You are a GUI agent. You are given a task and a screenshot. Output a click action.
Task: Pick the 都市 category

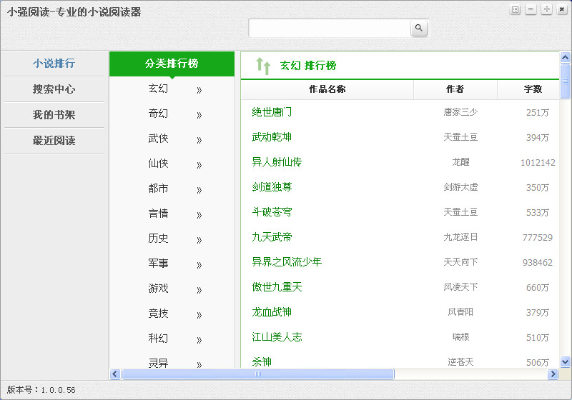coord(158,189)
